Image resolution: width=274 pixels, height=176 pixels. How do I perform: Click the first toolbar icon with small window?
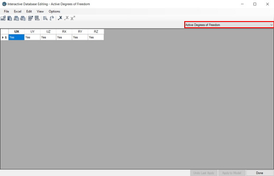point(3,18)
